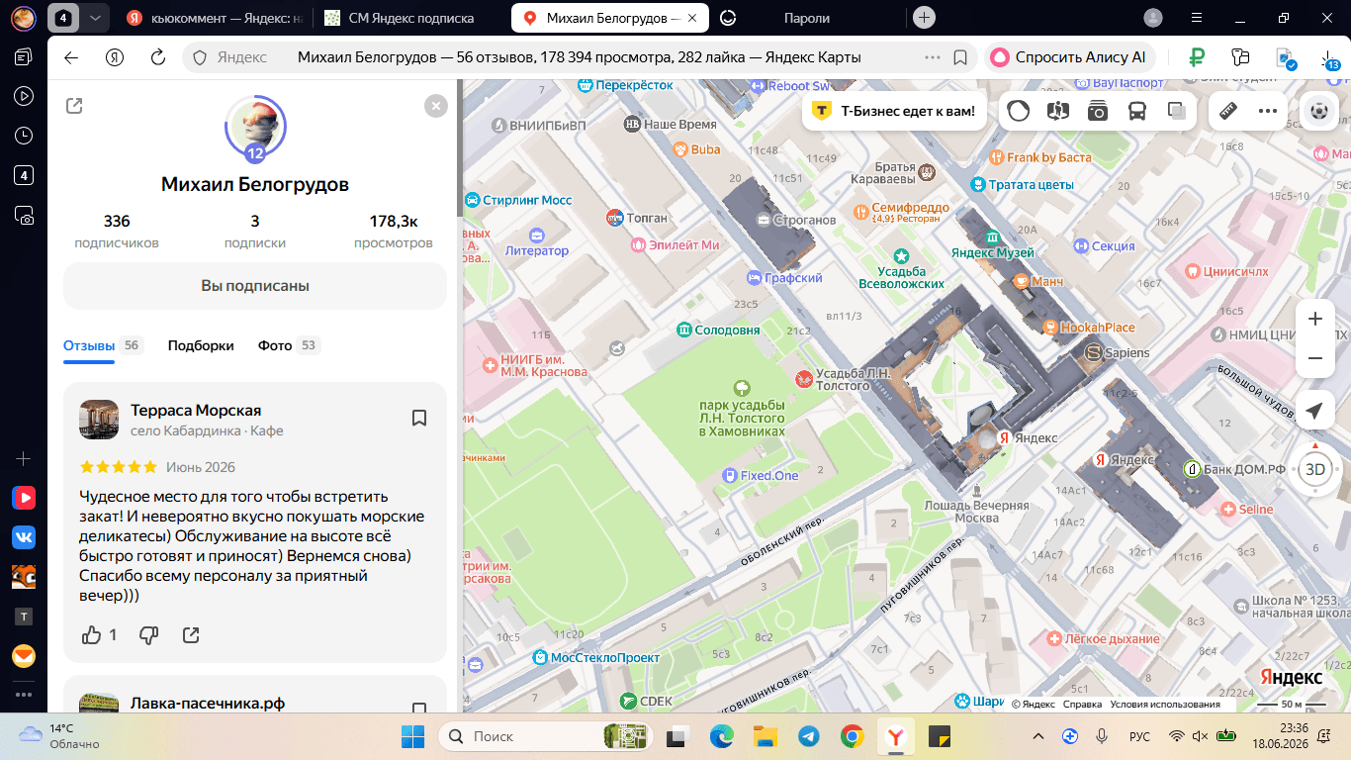Open the Справка link on the map

coord(1082,704)
